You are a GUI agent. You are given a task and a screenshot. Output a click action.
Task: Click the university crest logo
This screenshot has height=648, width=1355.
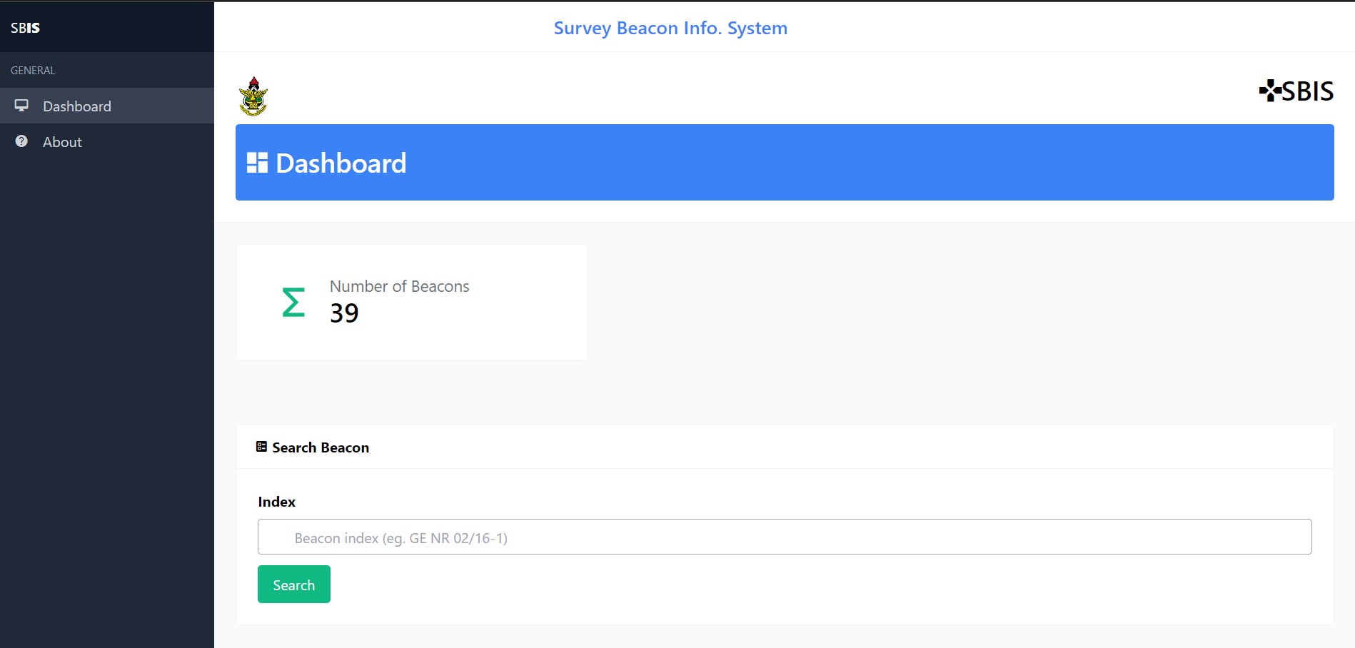point(253,96)
